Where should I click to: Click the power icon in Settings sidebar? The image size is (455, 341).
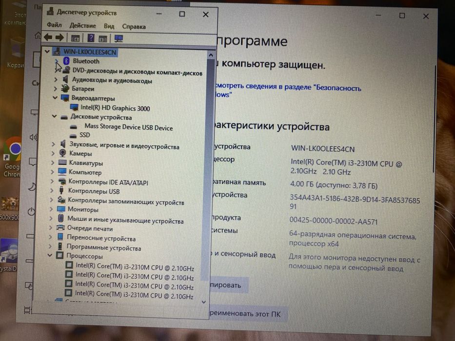pos(31,211)
